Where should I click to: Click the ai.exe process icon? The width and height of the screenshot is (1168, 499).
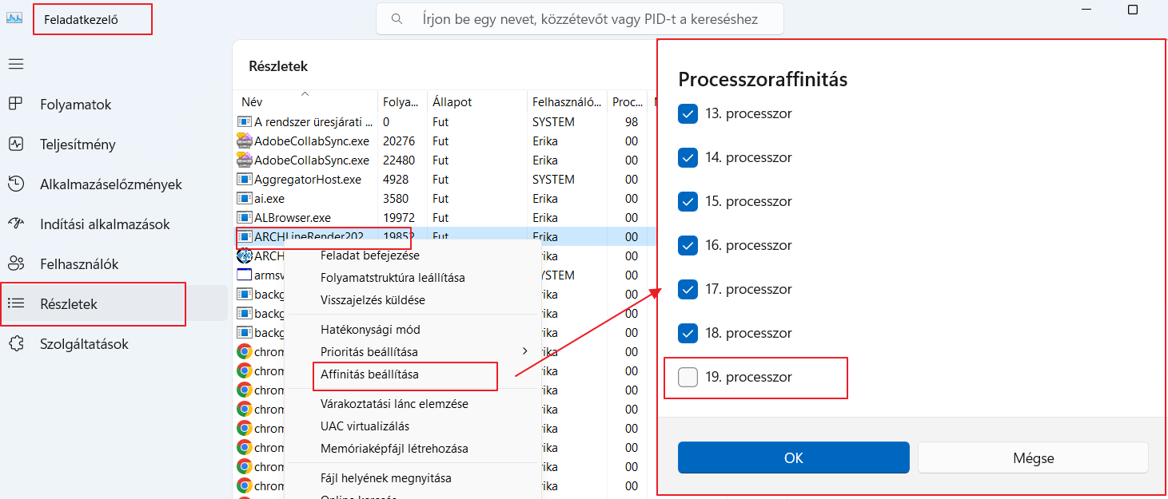245,199
